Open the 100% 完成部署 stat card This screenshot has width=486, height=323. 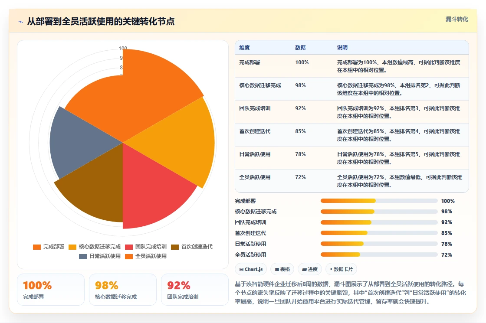pos(51,290)
